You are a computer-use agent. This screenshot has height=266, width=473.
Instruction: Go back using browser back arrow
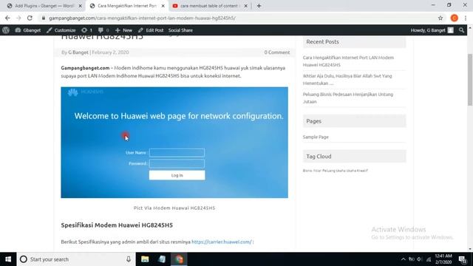coord(7,18)
